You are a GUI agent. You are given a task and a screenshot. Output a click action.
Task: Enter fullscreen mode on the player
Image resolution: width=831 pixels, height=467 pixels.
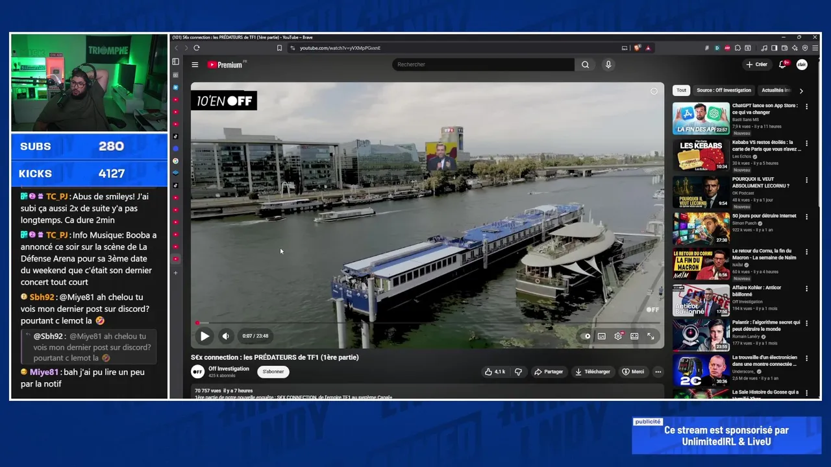(651, 336)
